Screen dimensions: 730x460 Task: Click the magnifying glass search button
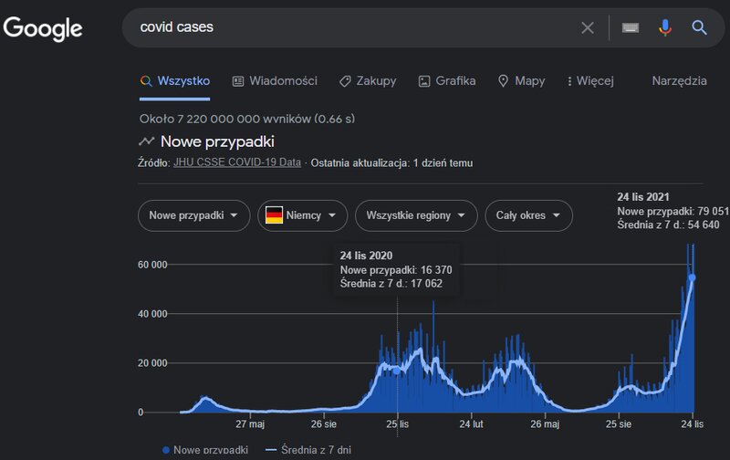tap(700, 27)
